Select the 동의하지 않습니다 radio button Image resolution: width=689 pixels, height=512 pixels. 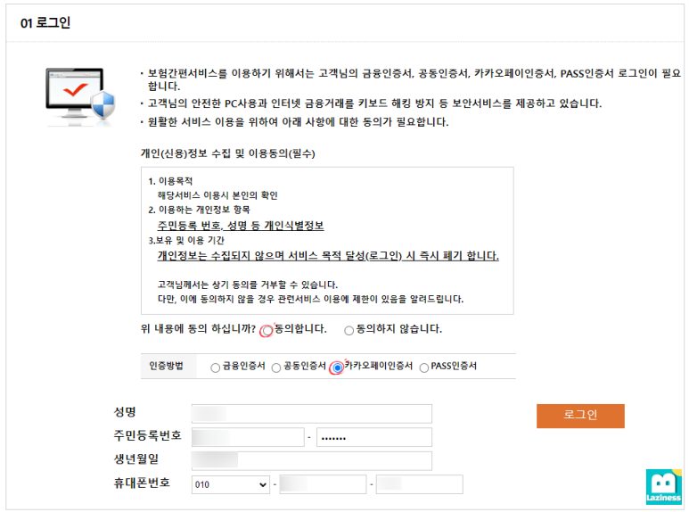tap(349, 331)
